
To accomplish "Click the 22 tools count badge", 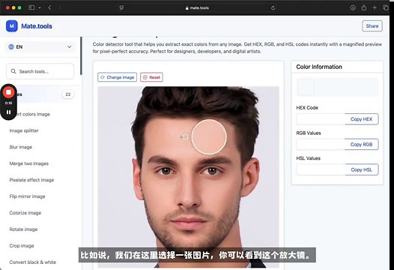I will coord(68,94).
